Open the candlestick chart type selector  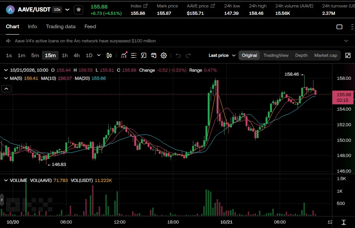[109, 55]
